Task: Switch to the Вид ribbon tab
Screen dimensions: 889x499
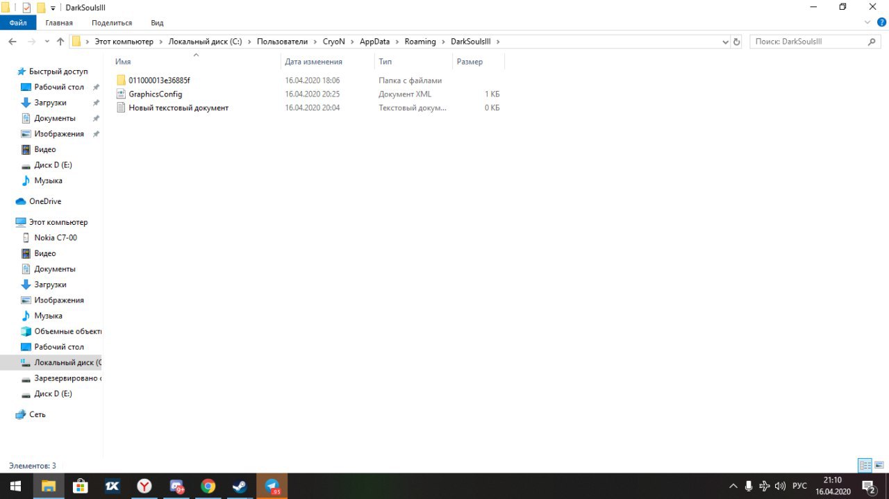Action: click(157, 23)
